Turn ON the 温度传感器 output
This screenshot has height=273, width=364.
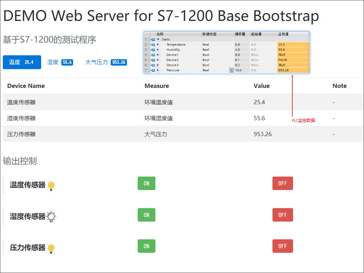147,183
